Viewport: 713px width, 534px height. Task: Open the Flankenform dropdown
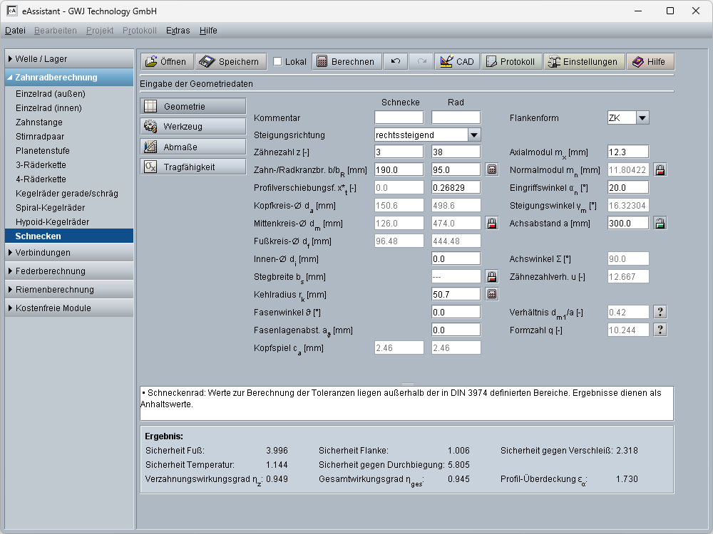click(x=642, y=118)
